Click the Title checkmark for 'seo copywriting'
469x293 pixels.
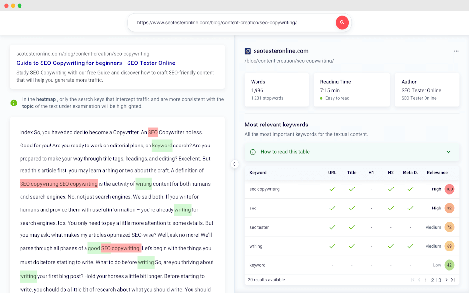[x=352, y=189]
